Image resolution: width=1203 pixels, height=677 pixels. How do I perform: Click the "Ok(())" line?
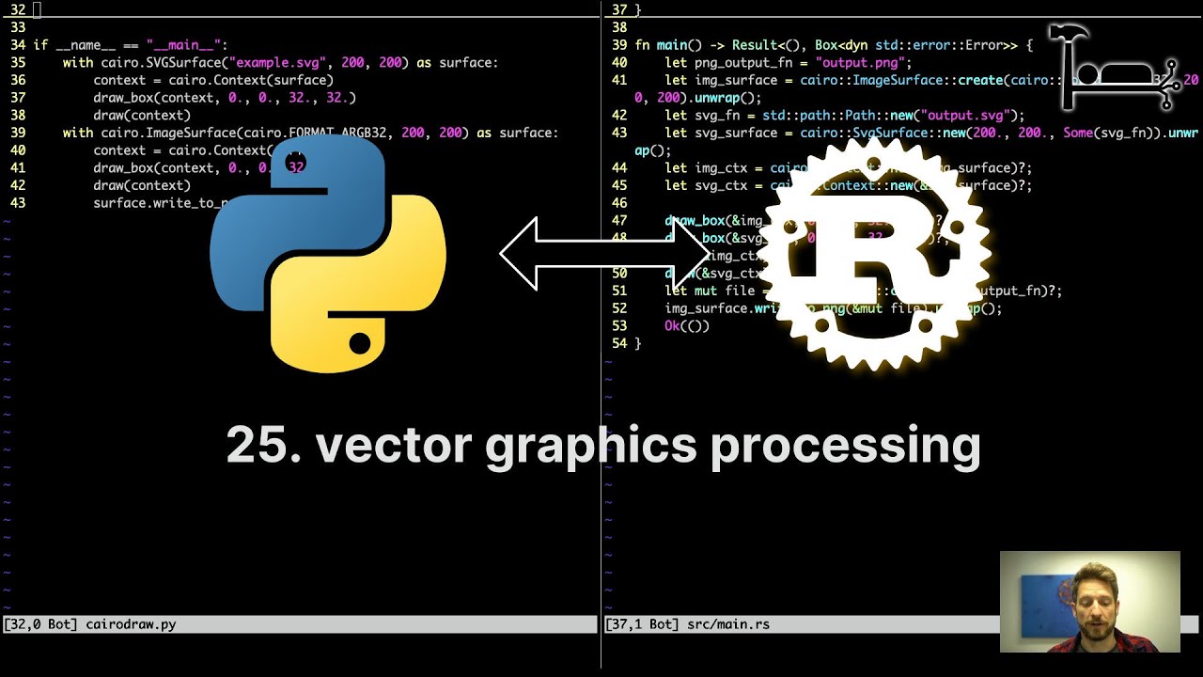687,325
